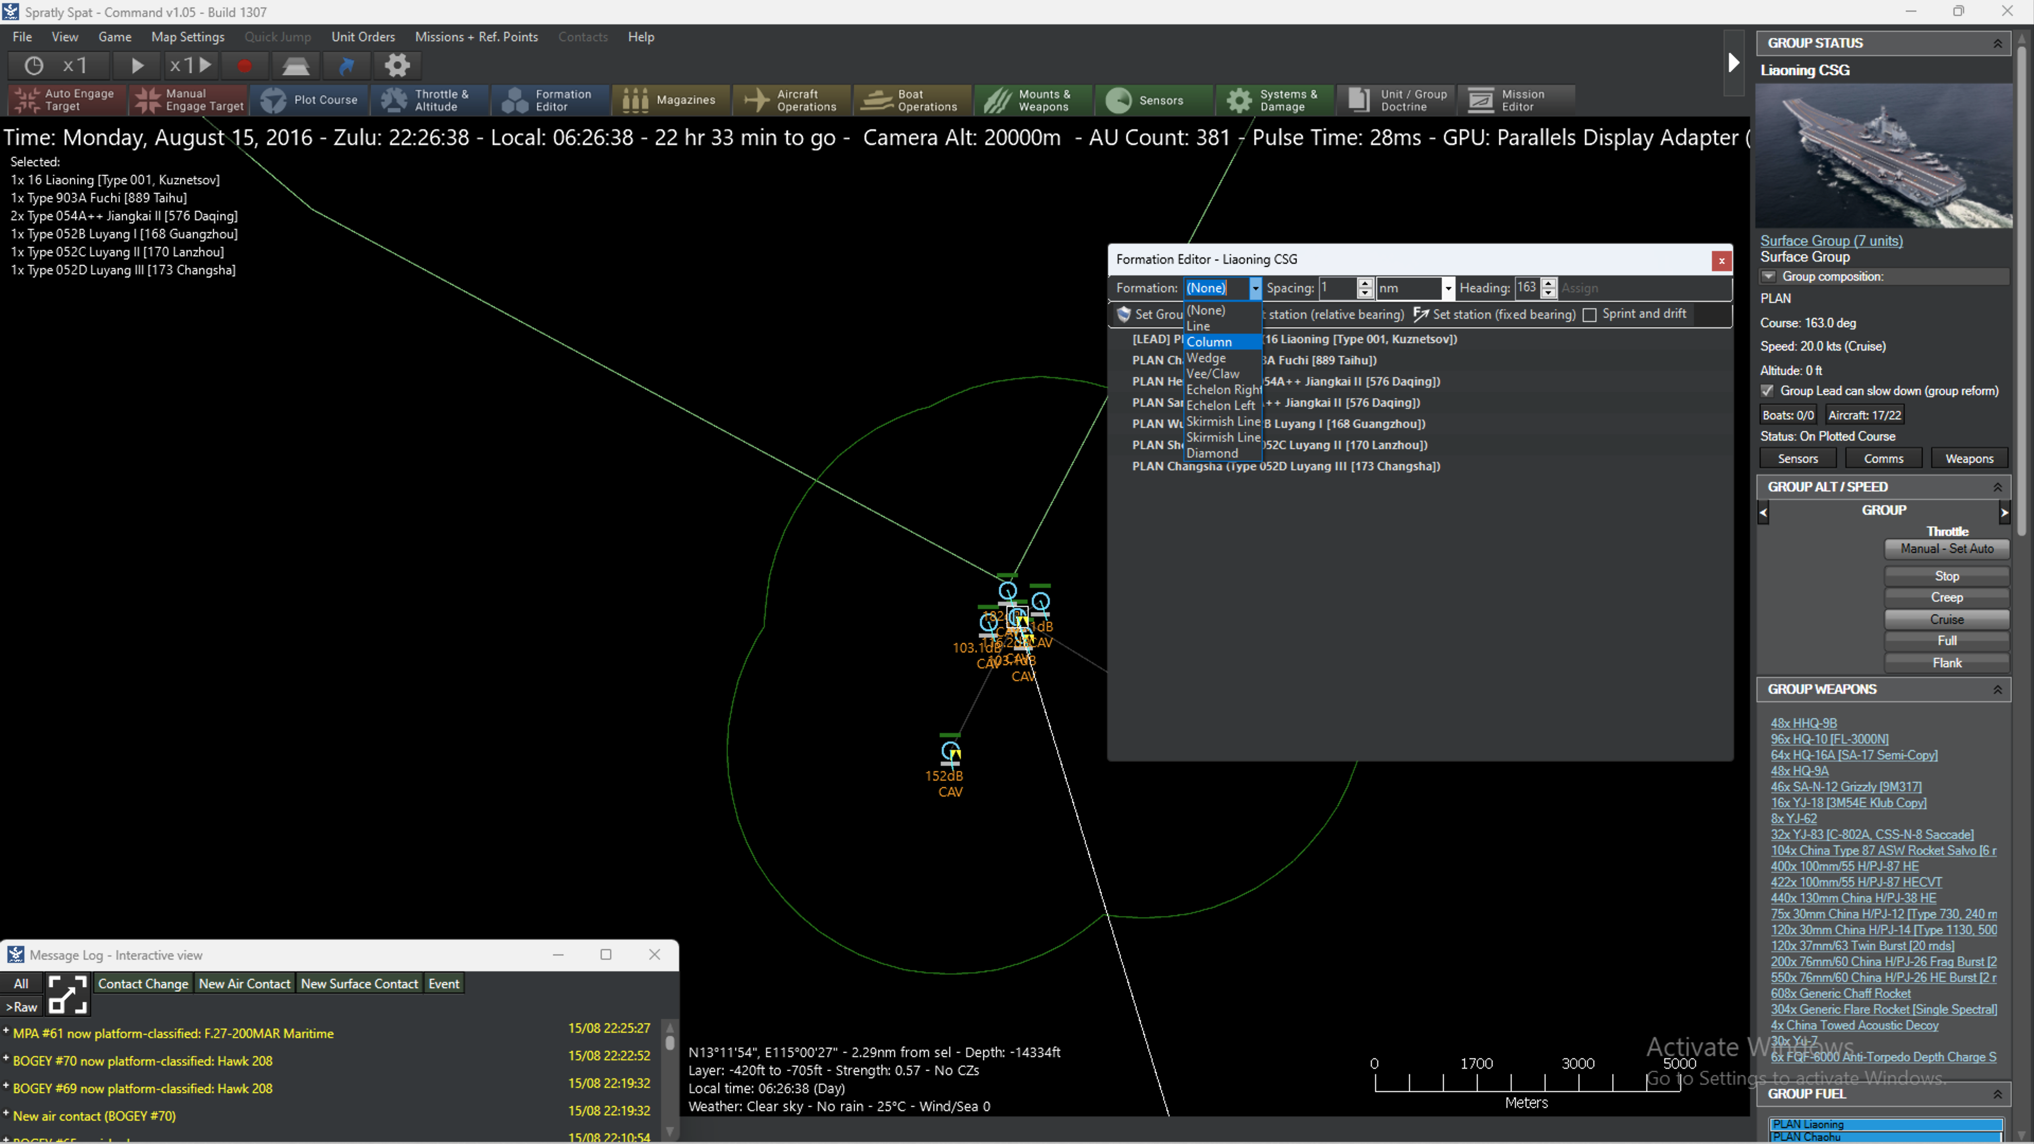
Task: Click the Liaoning carrier thumbnail image
Action: (x=1884, y=157)
